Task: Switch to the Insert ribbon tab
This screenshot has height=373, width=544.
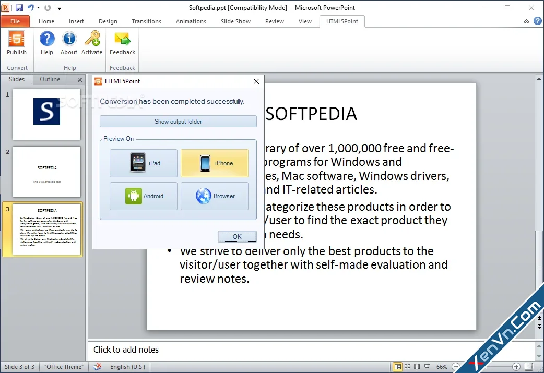Action: pyautogui.click(x=76, y=21)
